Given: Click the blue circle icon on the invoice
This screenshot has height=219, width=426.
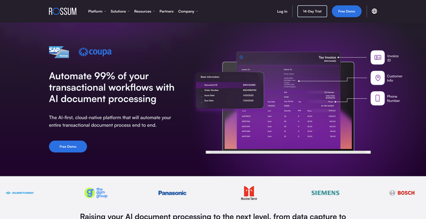Looking at the screenshot, I should (241, 57).
